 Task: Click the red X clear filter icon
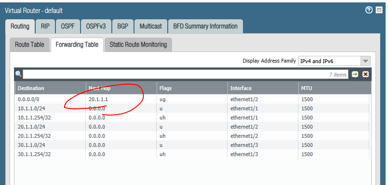(x=365, y=74)
